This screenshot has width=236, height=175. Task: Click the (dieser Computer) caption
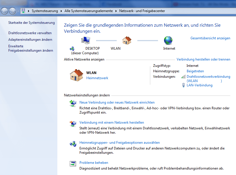[85, 53]
